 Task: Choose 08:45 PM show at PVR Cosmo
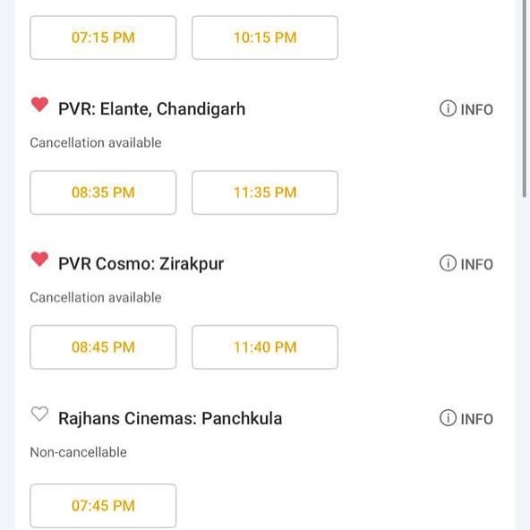click(x=103, y=347)
